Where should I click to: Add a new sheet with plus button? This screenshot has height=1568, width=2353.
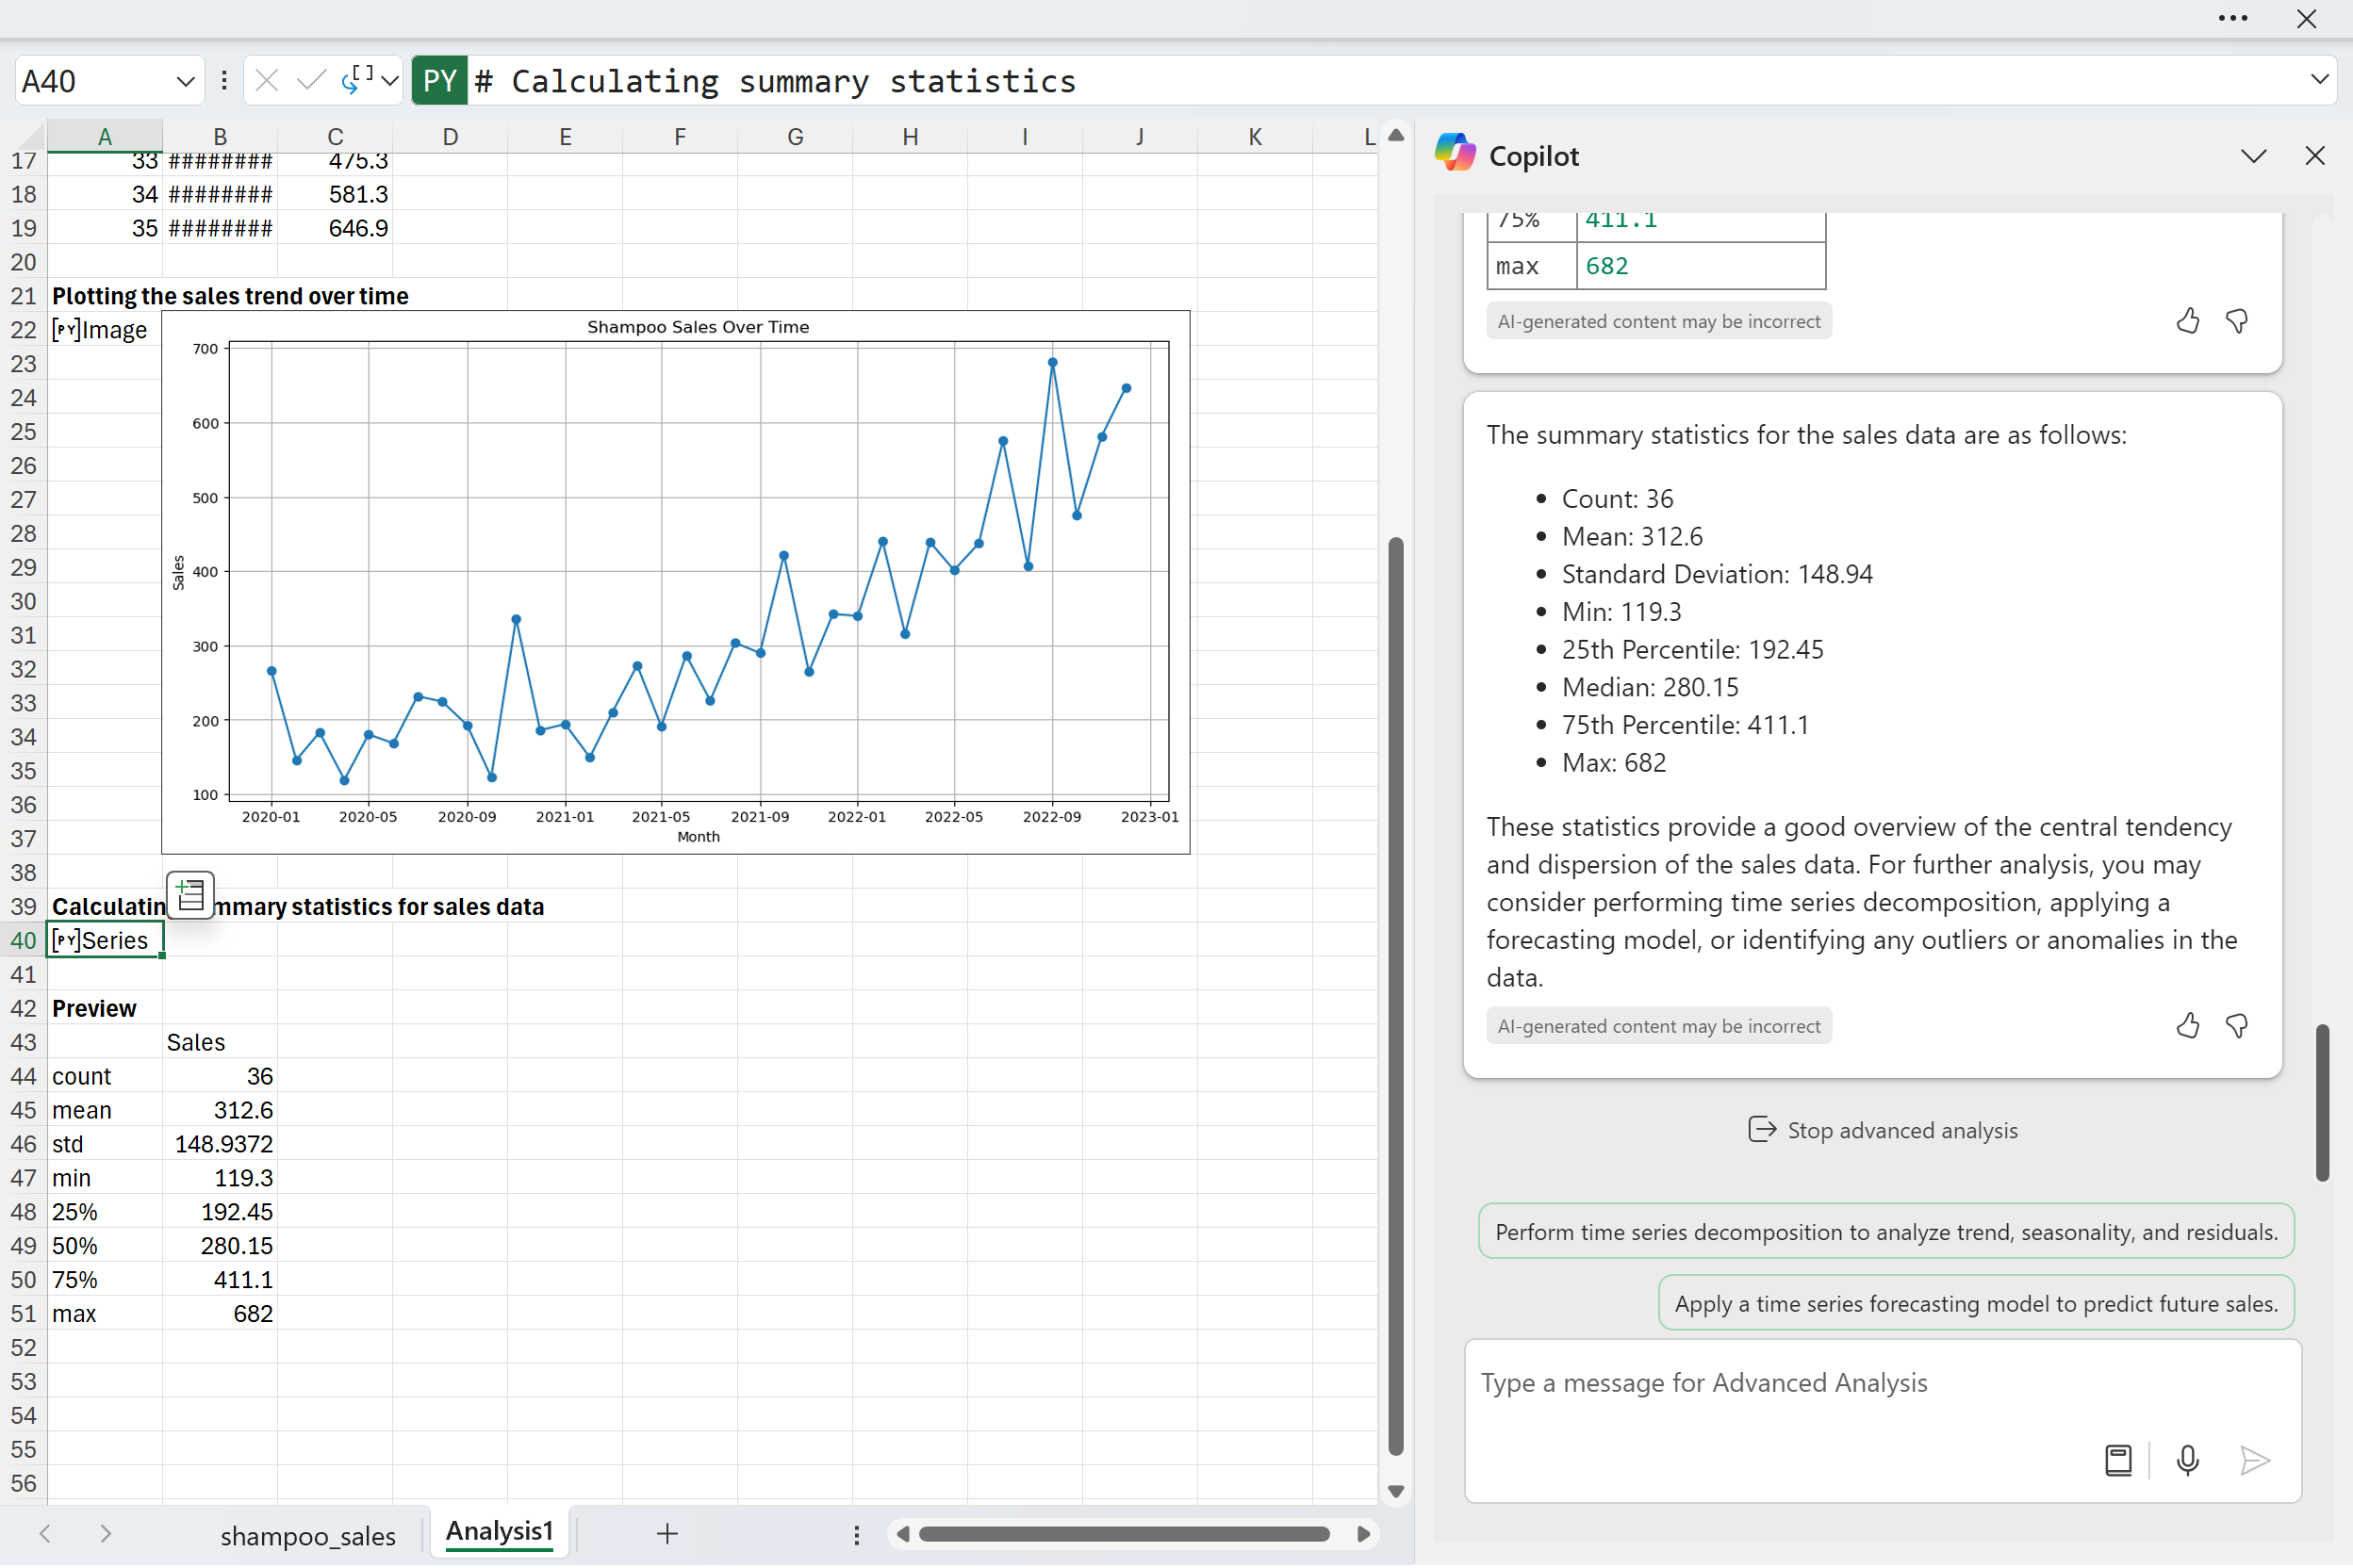(x=667, y=1534)
